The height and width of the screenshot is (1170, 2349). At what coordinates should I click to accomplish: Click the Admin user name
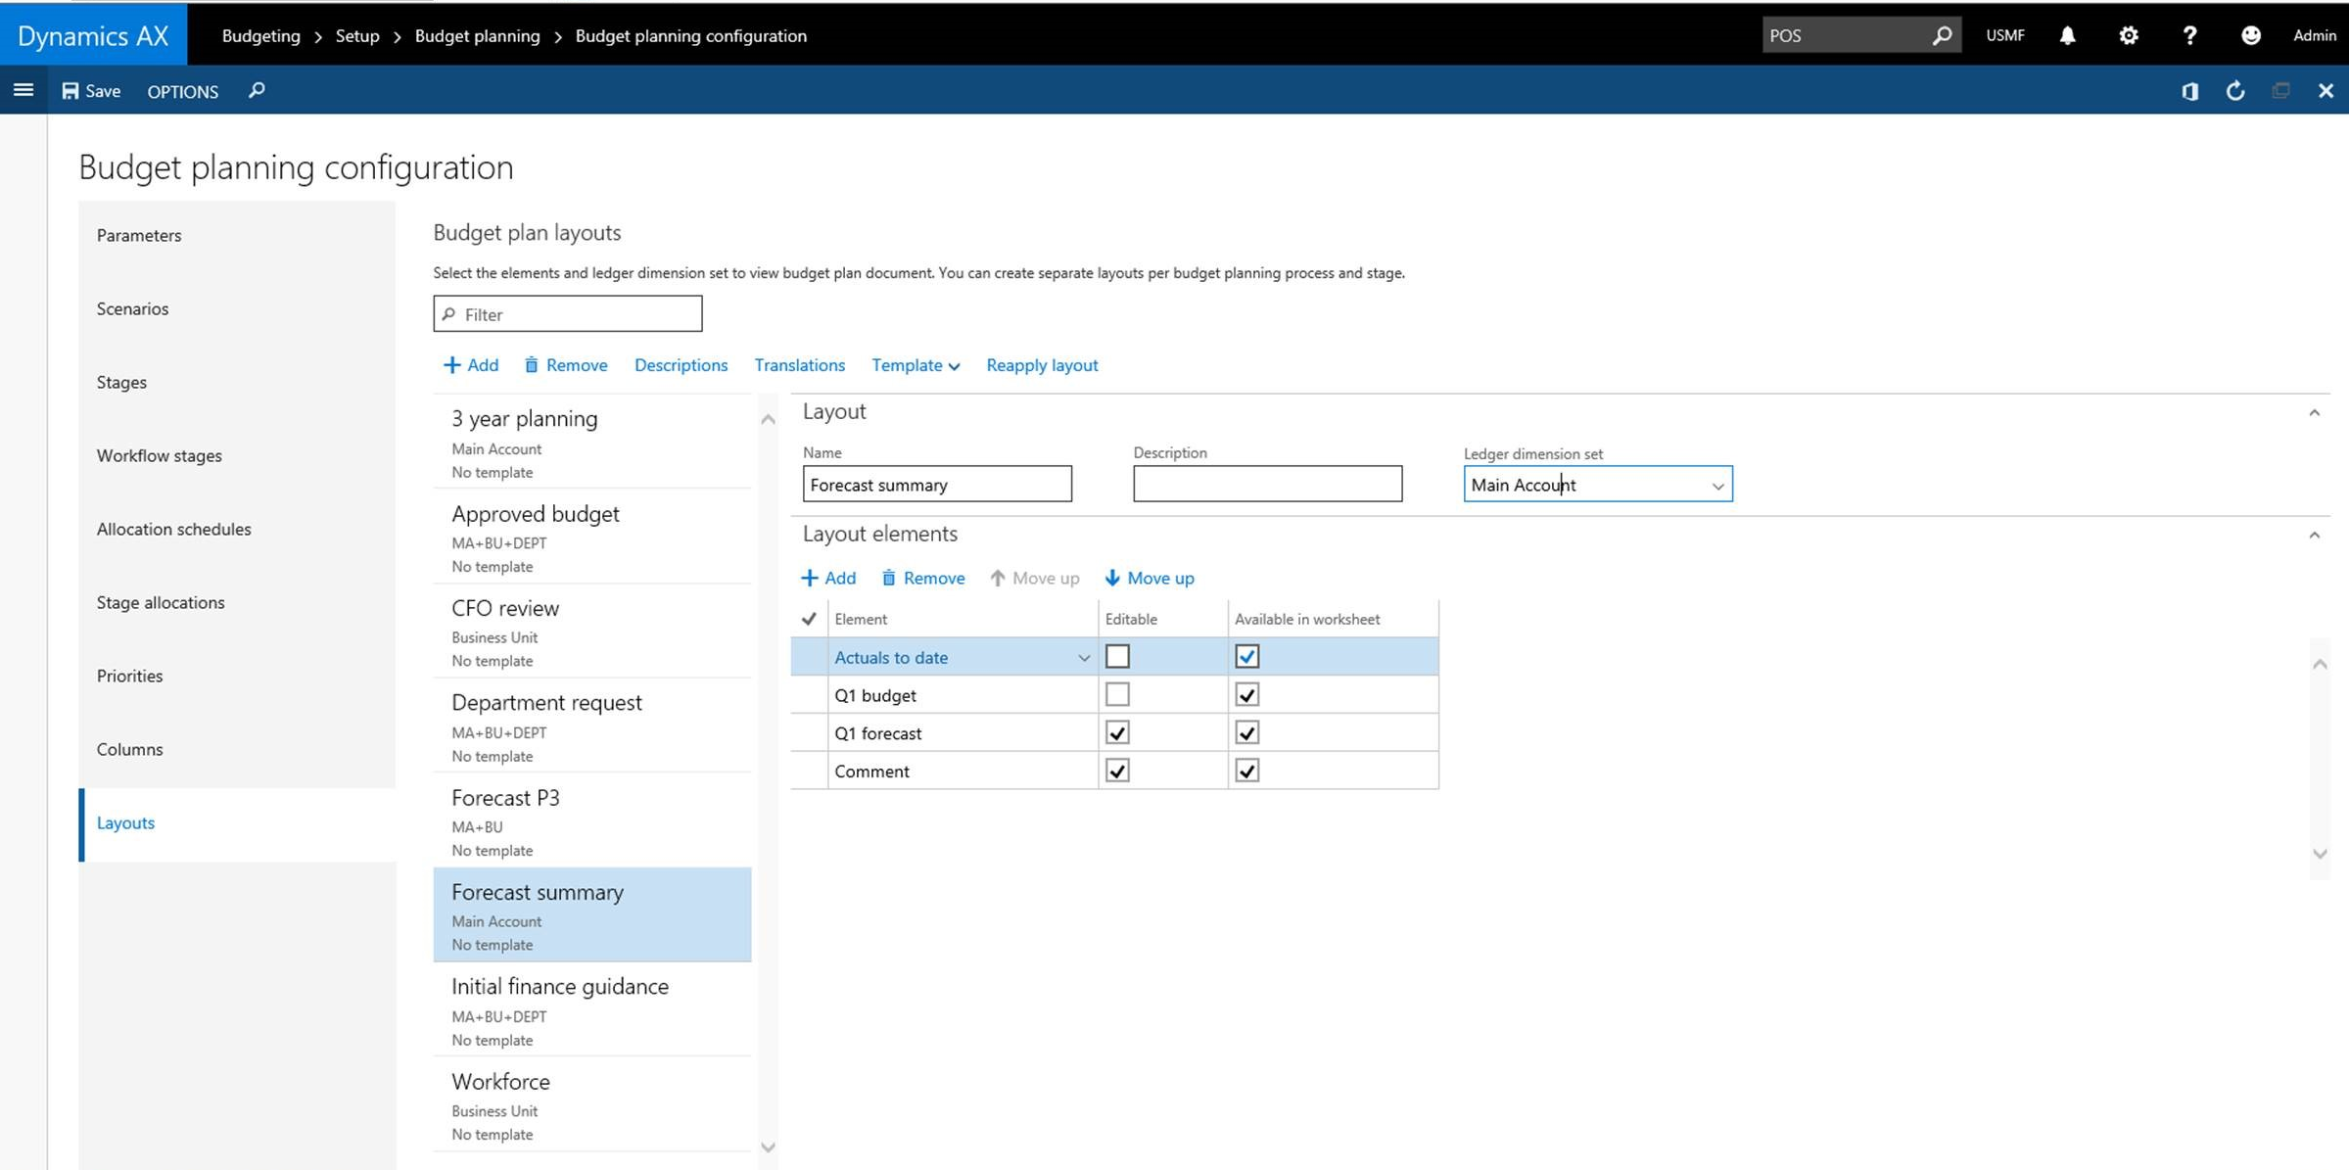pyautogui.click(x=2314, y=35)
